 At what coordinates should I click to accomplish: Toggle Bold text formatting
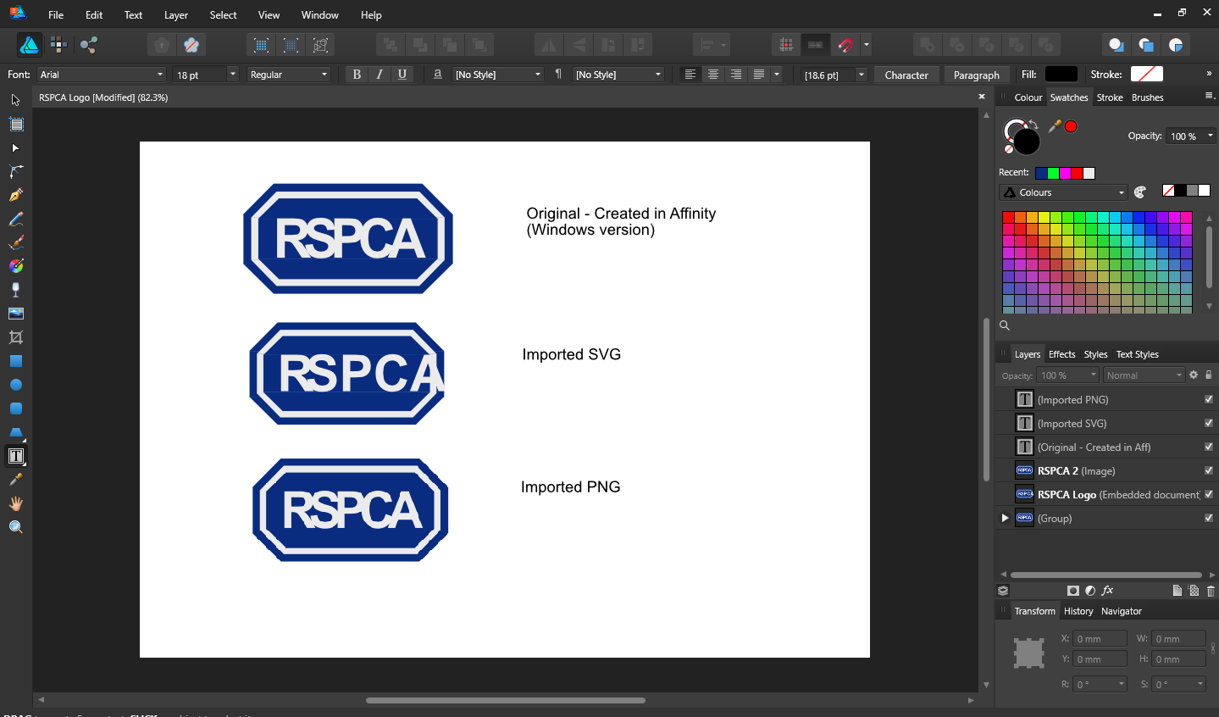[x=357, y=75]
